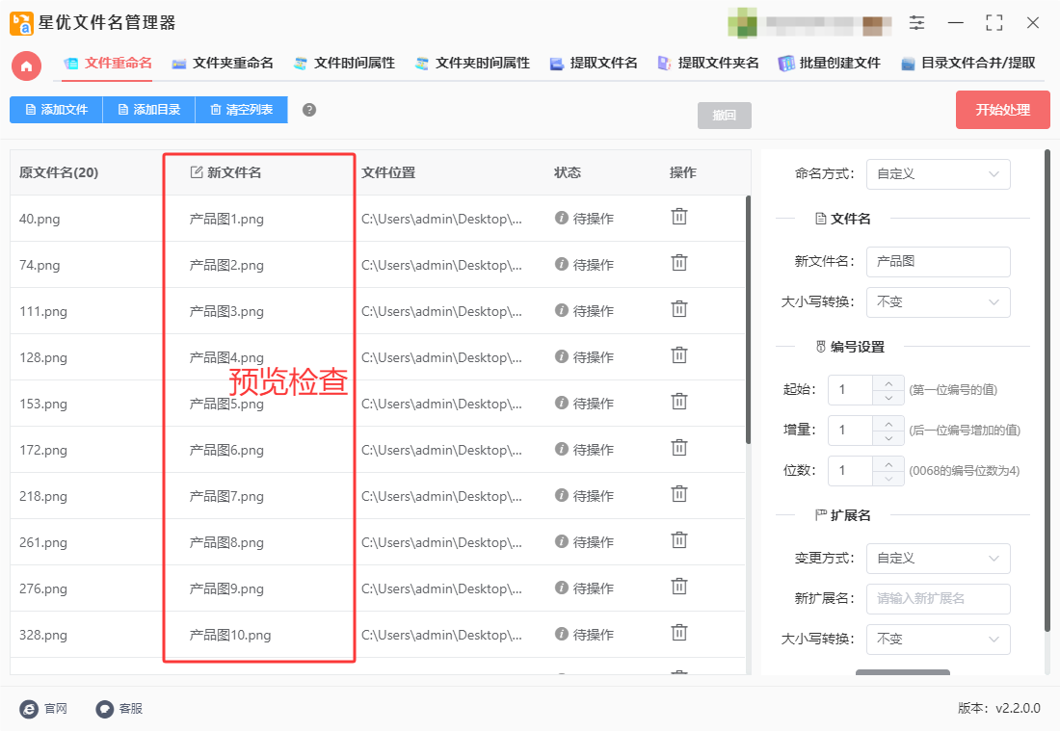This screenshot has width=1060, height=732.
Task: Click the red home icon button
Action: coord(26,66)
